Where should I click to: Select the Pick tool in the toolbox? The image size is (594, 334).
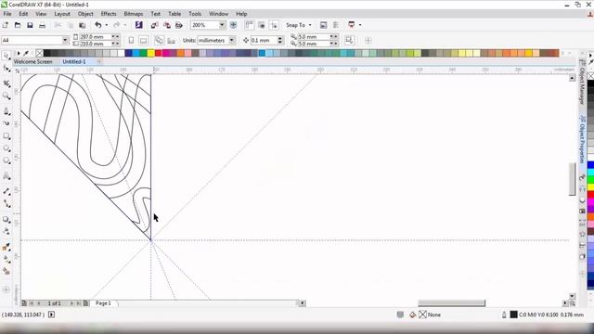[x=6, y=56]
